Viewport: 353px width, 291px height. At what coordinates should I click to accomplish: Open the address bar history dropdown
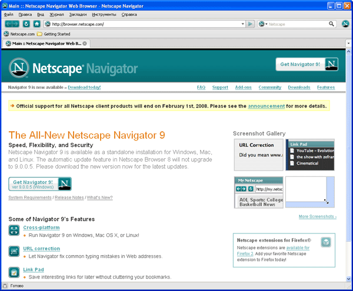(242, 24)
